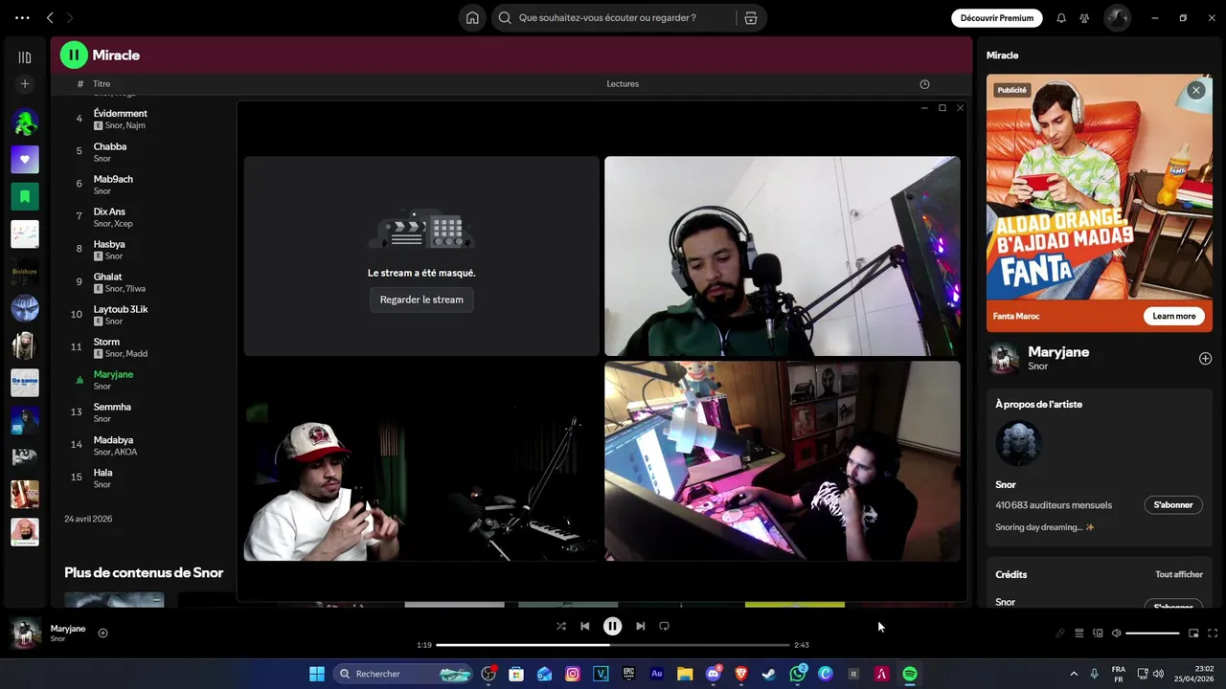The width and height of the screenshot is (1226, 689).
Task: Toggle shuffle playback
Action: click(x=561, y=626)
